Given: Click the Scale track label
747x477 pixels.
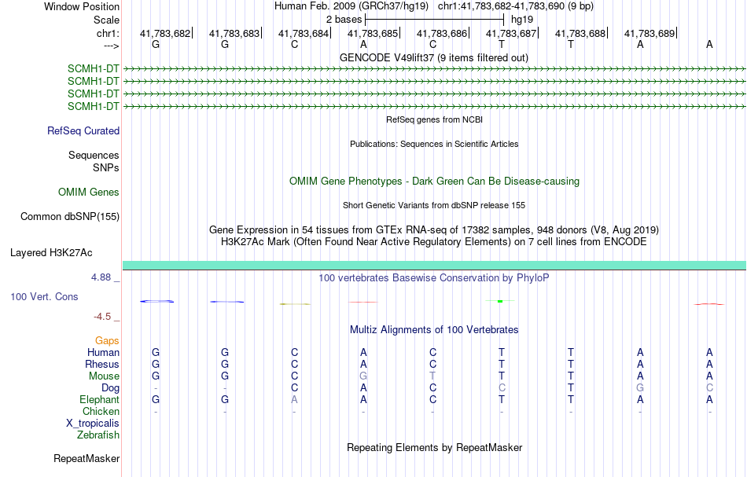Looking at the screenshot, I should coord(106,20).
